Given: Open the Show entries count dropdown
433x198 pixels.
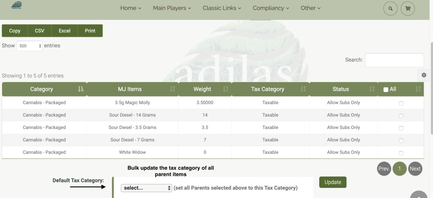Looking at the screenshot, I should pos(30,46).
